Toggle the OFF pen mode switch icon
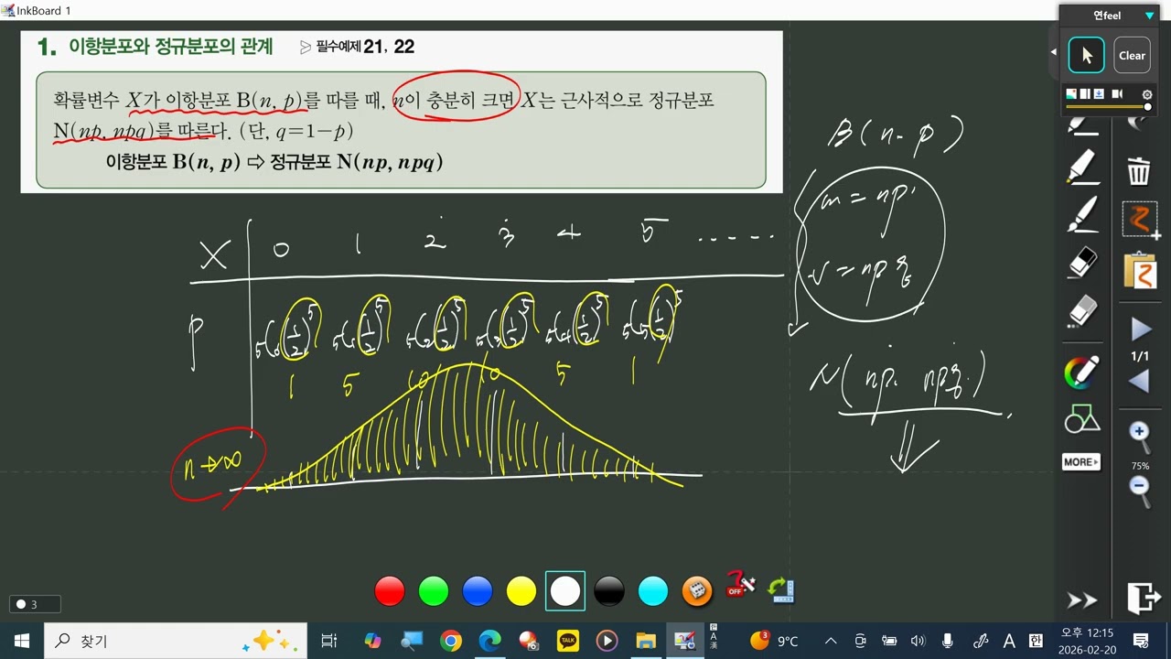The width and height of the screenshot is (1171, 659). click(x=739, y=584)
